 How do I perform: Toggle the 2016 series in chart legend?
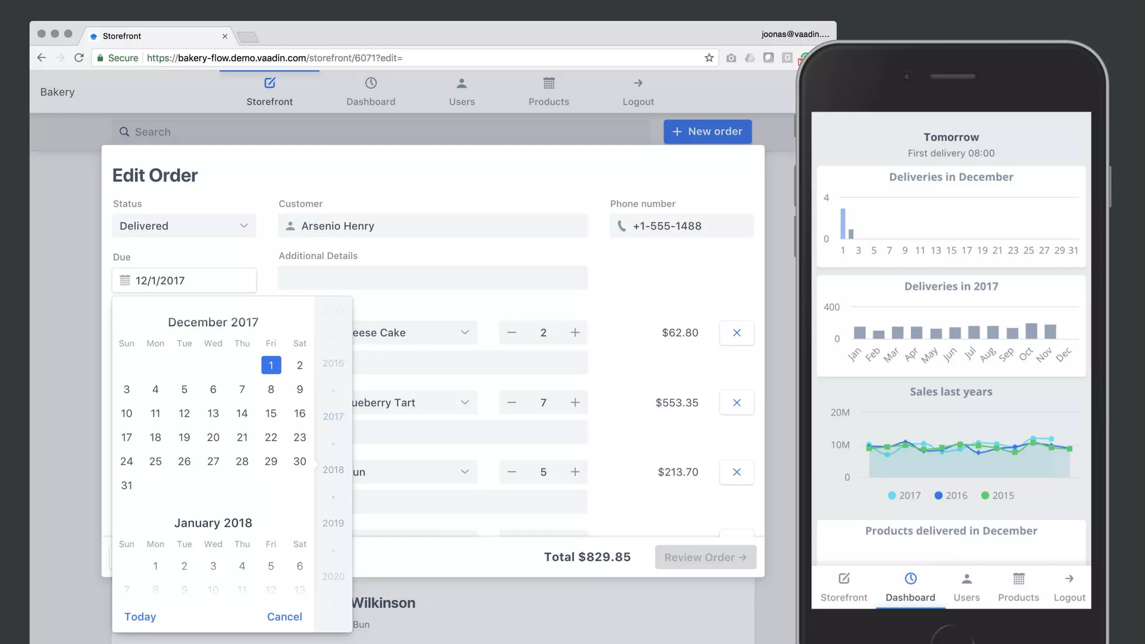pyautogui.click(x=950, y=495)
